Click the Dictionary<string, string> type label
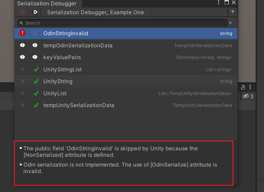 (x=204, y=57)
